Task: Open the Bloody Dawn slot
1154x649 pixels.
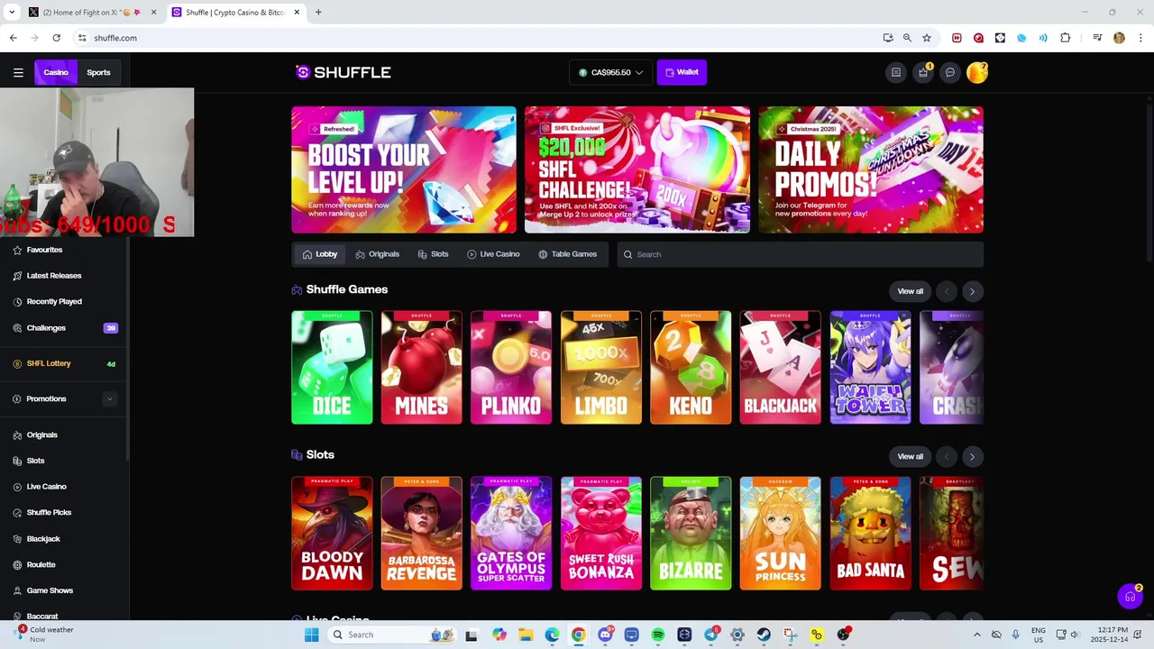Action: click(332, 534)
